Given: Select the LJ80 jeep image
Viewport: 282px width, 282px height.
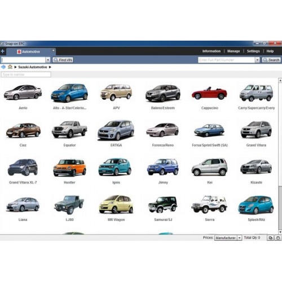Looking at the screenshot, I should (x=69, y=205).
